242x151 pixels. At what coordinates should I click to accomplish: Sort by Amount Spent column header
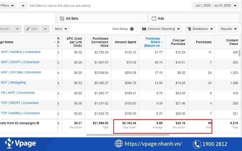[125, 42]
